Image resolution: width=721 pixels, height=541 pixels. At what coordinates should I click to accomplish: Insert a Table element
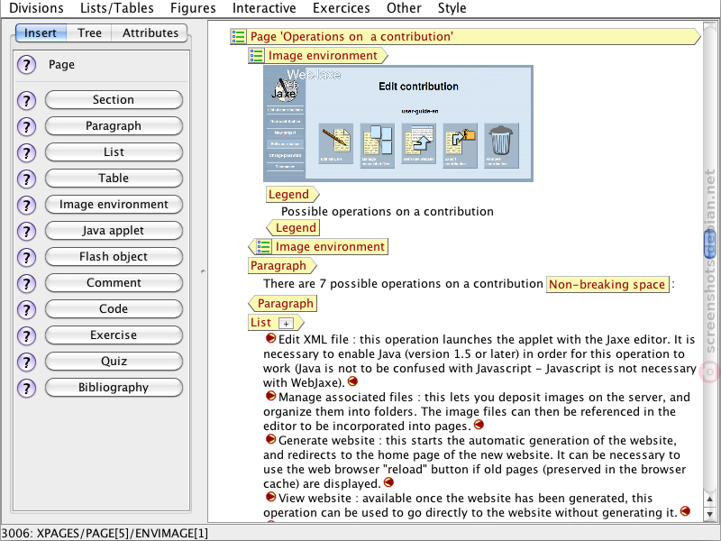[x=114, y=178]
